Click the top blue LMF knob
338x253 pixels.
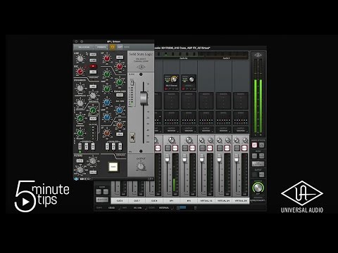(107, 103)
